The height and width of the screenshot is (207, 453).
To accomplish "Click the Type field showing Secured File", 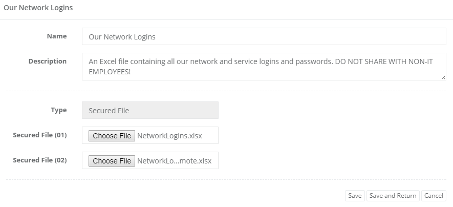I will tap(150, 110).
